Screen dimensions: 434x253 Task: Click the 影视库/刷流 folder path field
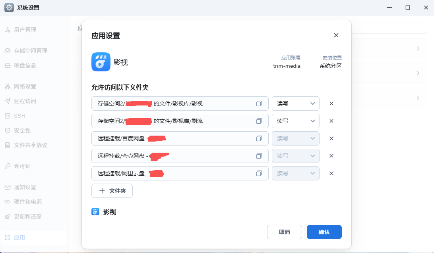[x=180, y=121]
